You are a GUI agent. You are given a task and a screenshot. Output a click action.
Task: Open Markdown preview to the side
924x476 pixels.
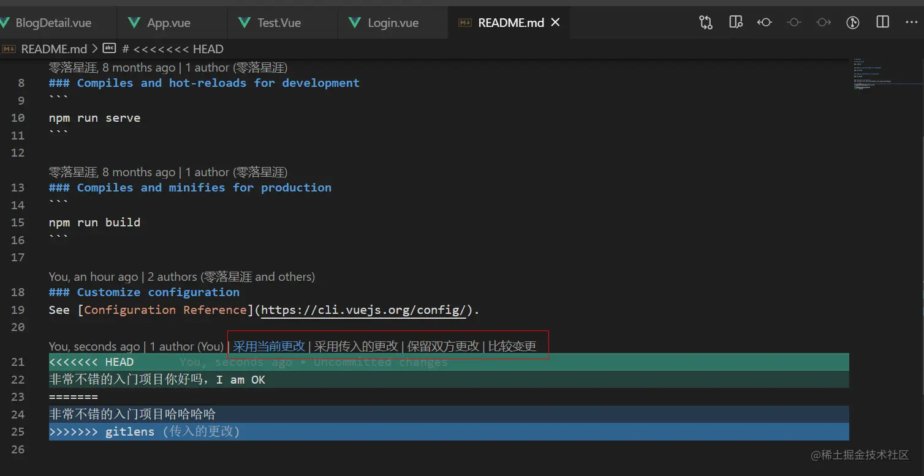[x=735, y=23]
